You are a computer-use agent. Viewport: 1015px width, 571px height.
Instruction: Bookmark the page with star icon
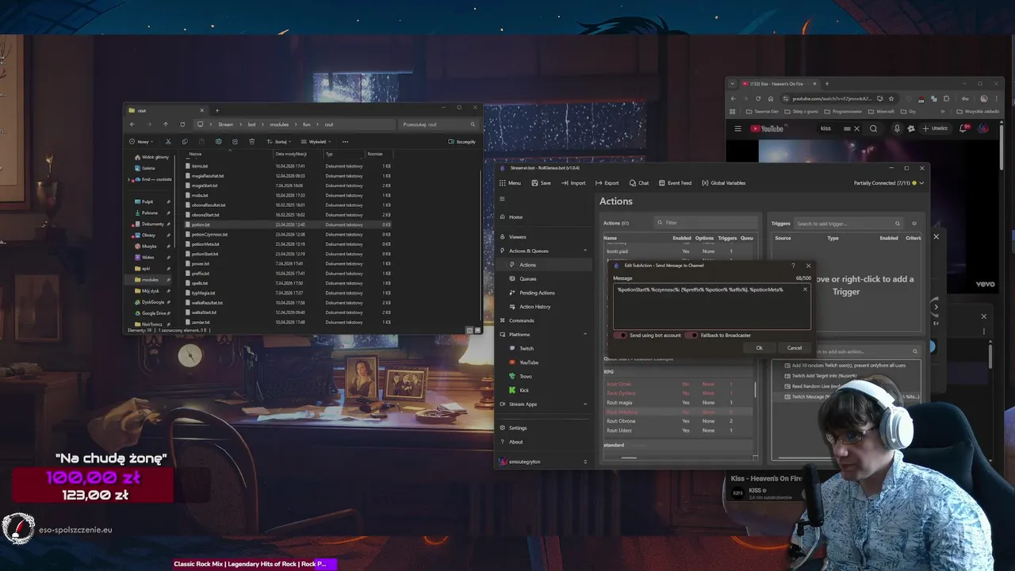pyautogui.click(x=891, y=98)
